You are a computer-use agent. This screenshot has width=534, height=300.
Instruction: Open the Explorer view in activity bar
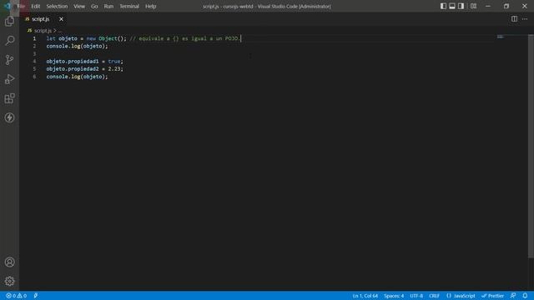[9, 22]
